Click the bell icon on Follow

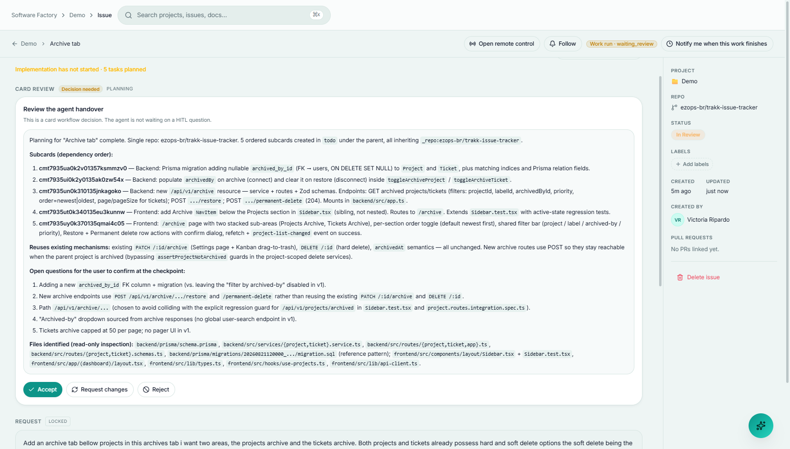[553, 44]
